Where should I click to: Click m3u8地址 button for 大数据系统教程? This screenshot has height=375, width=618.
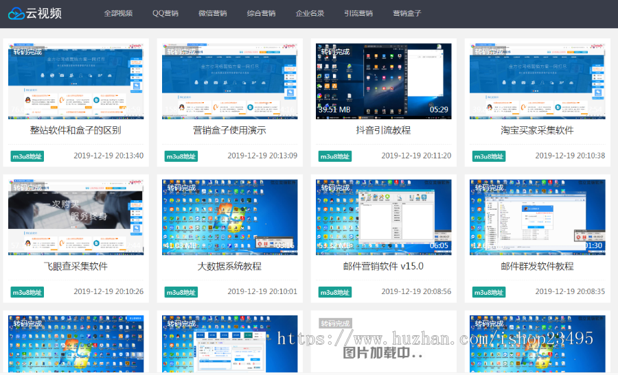point(181,292)
